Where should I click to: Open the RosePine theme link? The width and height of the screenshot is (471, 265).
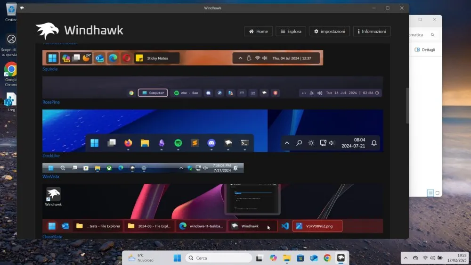(x=51, y=102)
